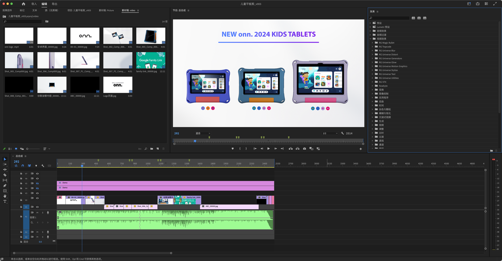Screen dimensions: 502x261
Task: Select Google Family Link thumbnail
Action: pyautogui.click(x=151, y=60)
